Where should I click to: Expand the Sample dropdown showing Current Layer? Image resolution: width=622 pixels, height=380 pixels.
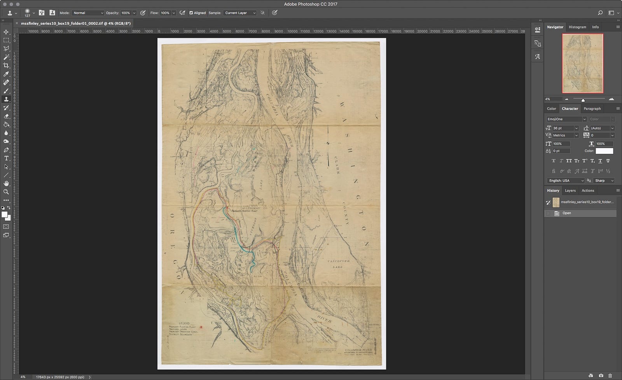tap(240, 13)
